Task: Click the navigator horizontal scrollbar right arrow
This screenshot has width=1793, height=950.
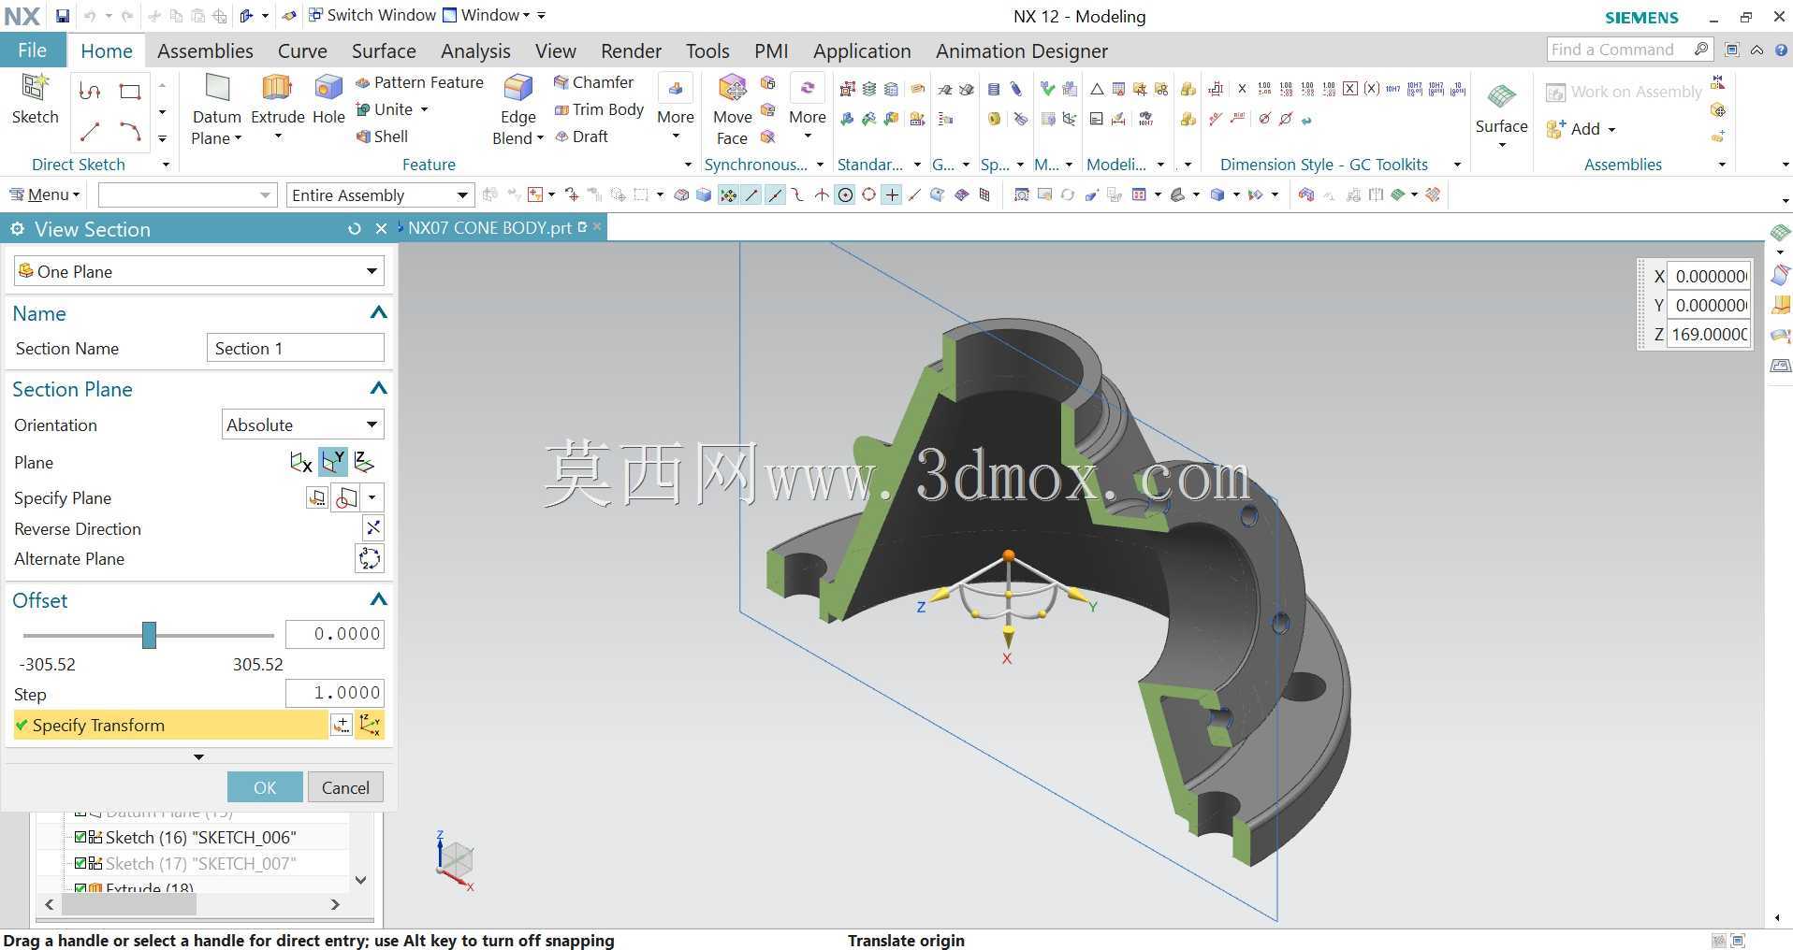Action: (x=335, y=904)
